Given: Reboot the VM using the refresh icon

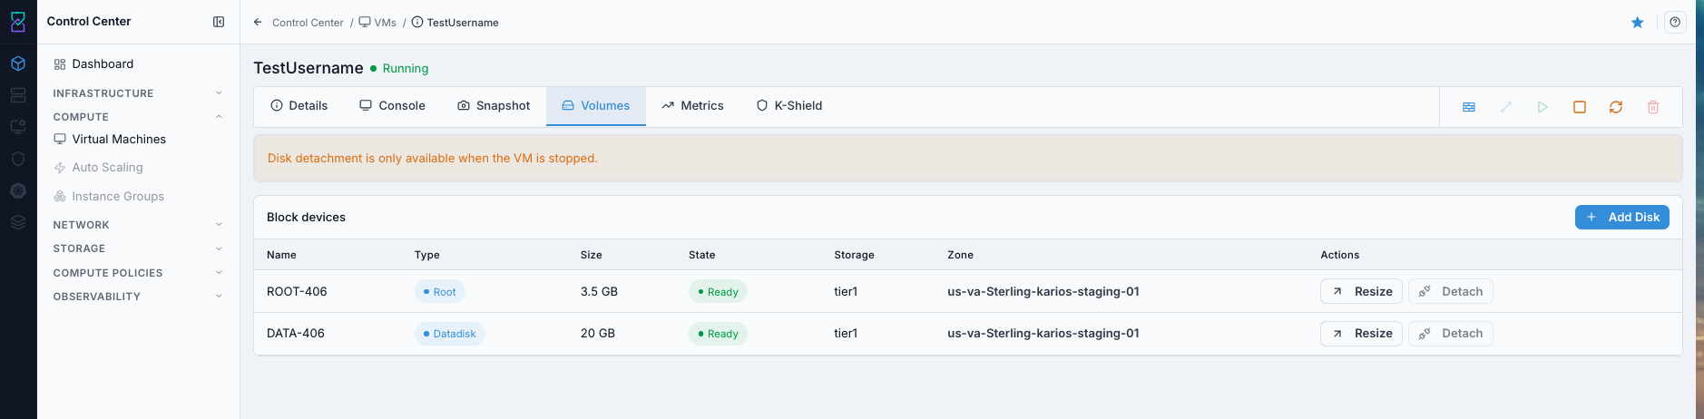Looking at the screenshot, I should click(1616, 107).
